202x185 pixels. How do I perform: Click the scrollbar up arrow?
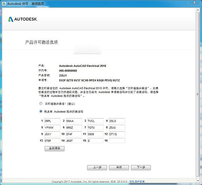(199, 10)
